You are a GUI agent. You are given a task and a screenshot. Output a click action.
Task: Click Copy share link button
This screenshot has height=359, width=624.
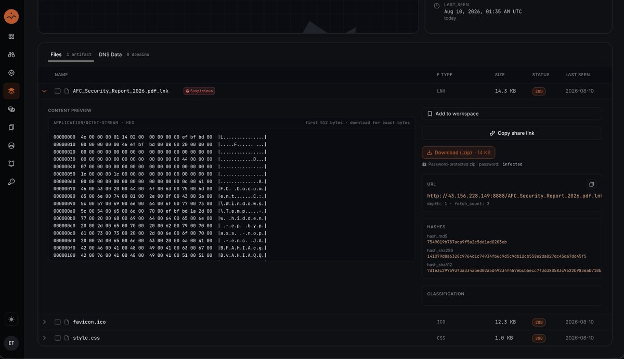coord(512,133)
